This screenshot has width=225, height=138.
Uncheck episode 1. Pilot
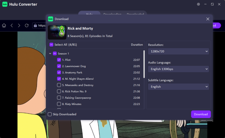(59, 60)
